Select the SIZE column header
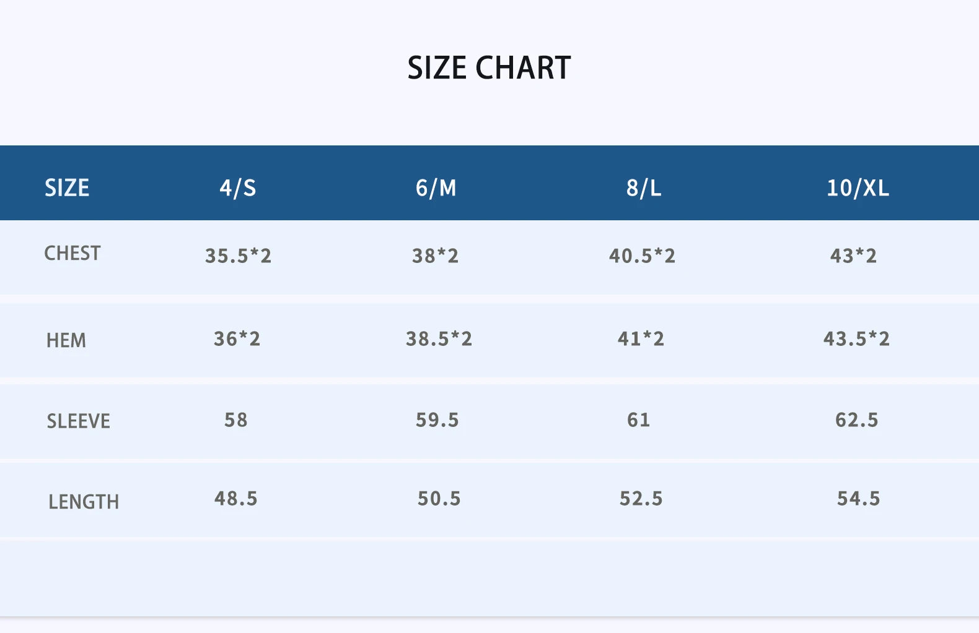The image size is (979, 633). pos(67,187)
